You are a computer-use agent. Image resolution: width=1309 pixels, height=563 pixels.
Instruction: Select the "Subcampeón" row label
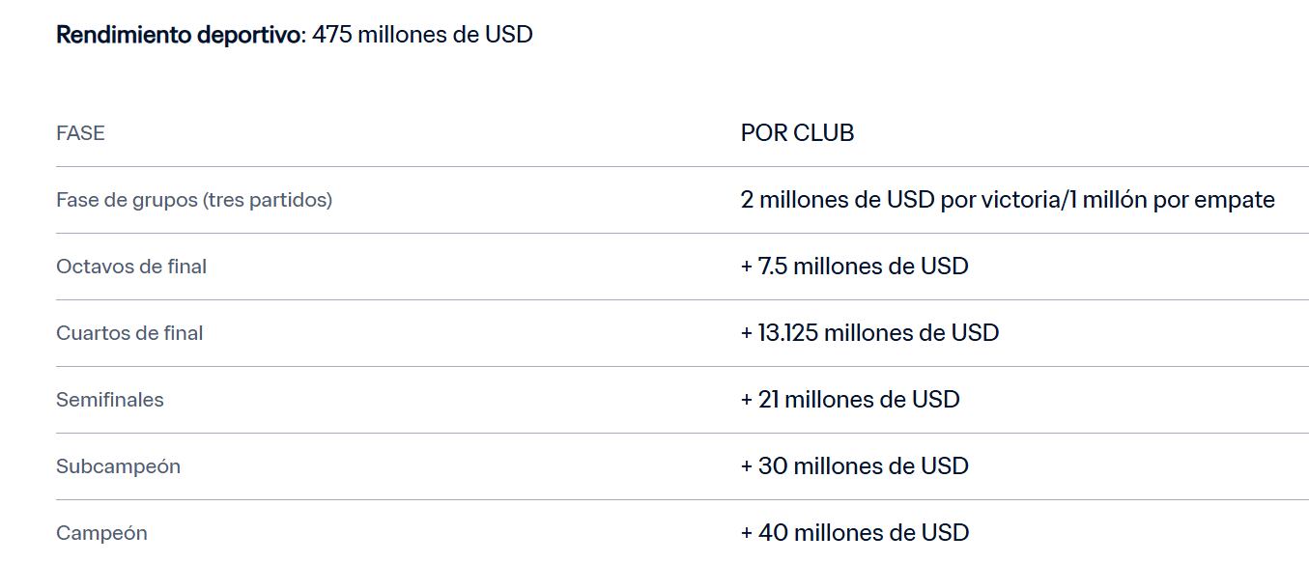[118, 466]
